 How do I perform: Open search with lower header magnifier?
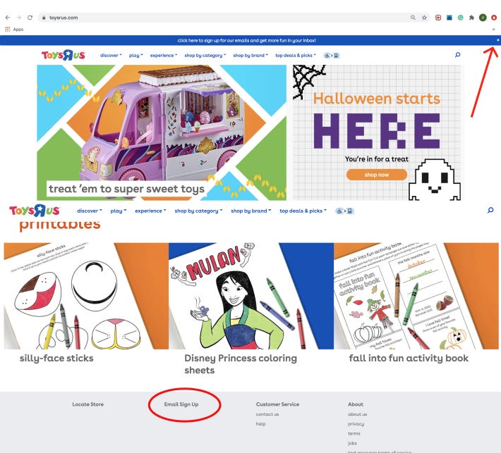click(490, 210)
